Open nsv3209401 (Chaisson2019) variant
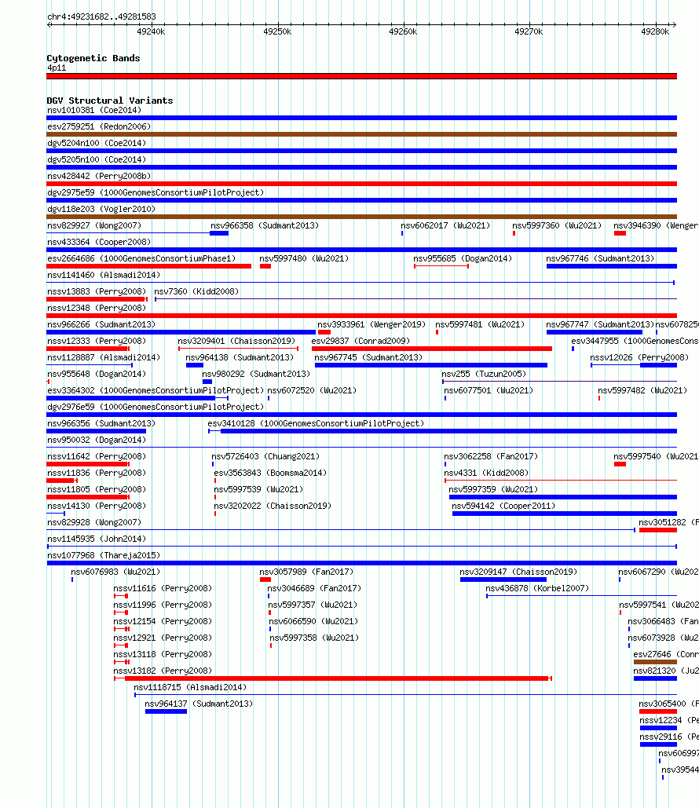This screenshot has height=808, width=699. click(x=236, y=341)
